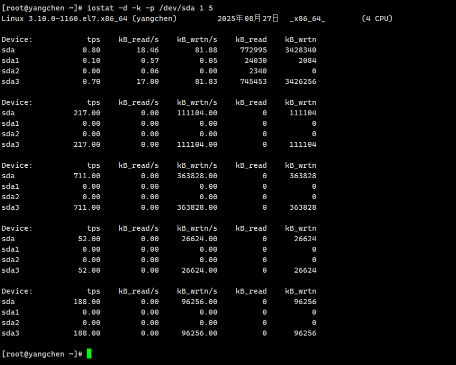This screenshot has width=456, height=365.
Task: Select the tps value '0.80'
Action: [x=91, y=50]
